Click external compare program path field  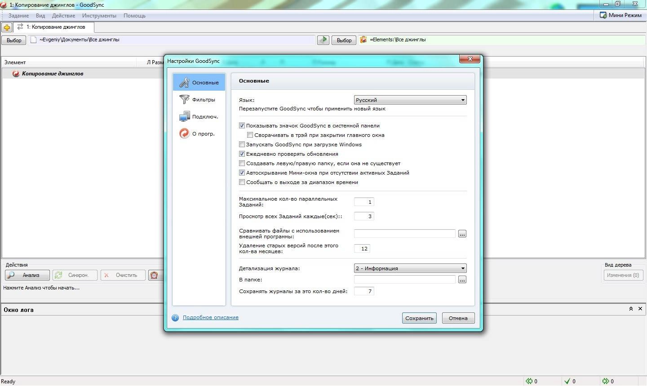pyautogui.click(x=405, y=234)
